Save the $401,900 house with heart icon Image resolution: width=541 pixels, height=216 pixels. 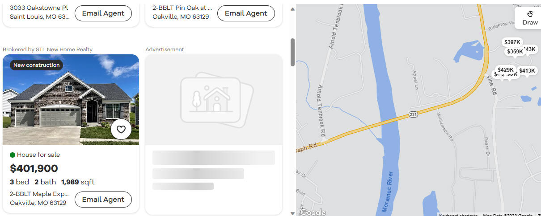pos(121,130)
